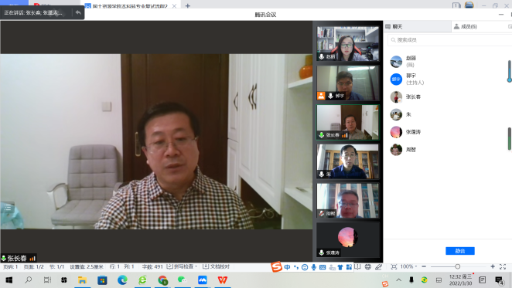The image size is (512, 288).
Task: Click the 文档校对 document proofing icon
Action: (x=216, y=266)
